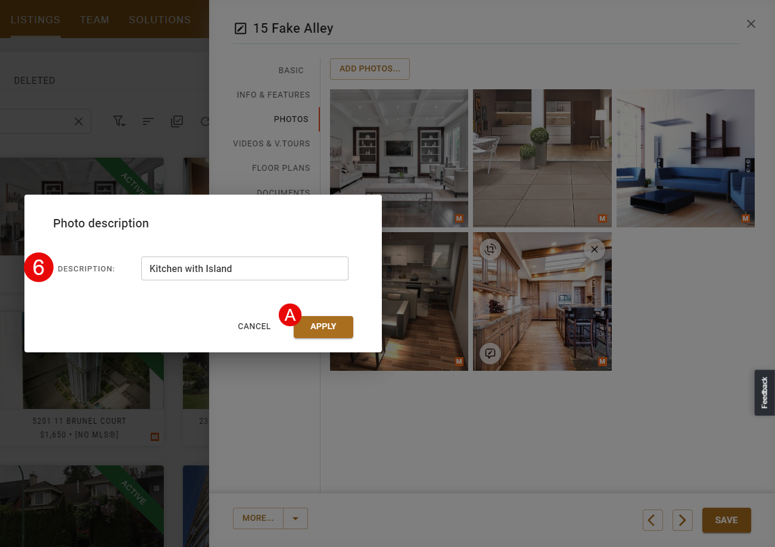The height and width of the screenshot is (547, 775).
Task: Clear the search field with X icon
Action: click(79, 121)
